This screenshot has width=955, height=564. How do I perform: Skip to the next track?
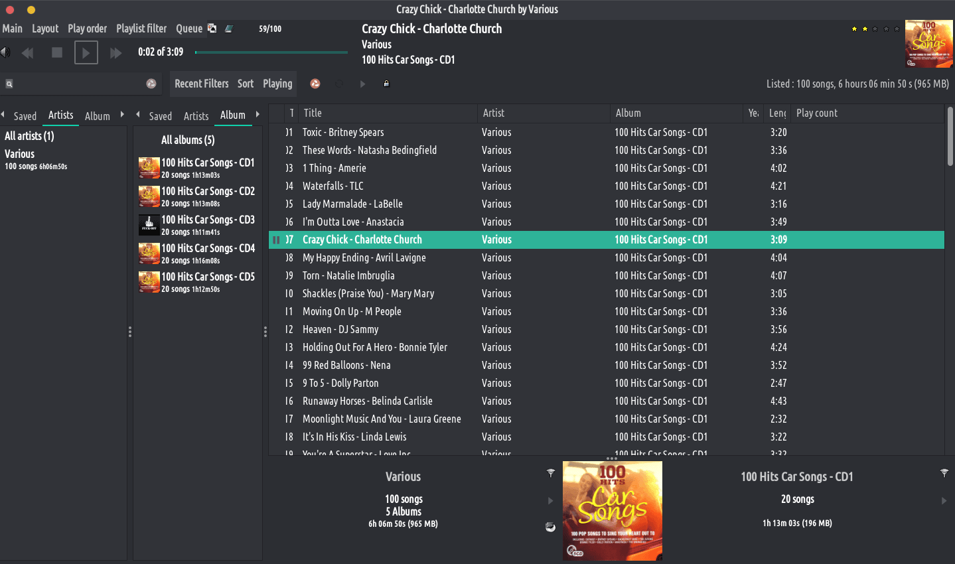coord(115,53)
